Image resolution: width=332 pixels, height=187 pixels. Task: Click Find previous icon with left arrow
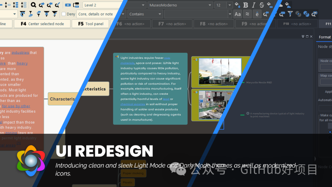tap(49, 5)
